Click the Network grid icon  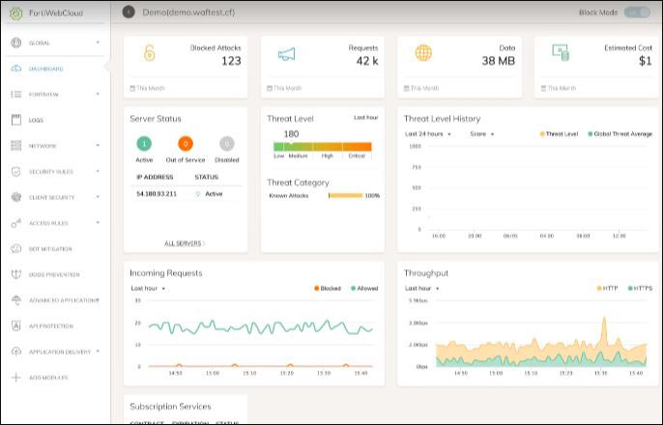point(16,146)
